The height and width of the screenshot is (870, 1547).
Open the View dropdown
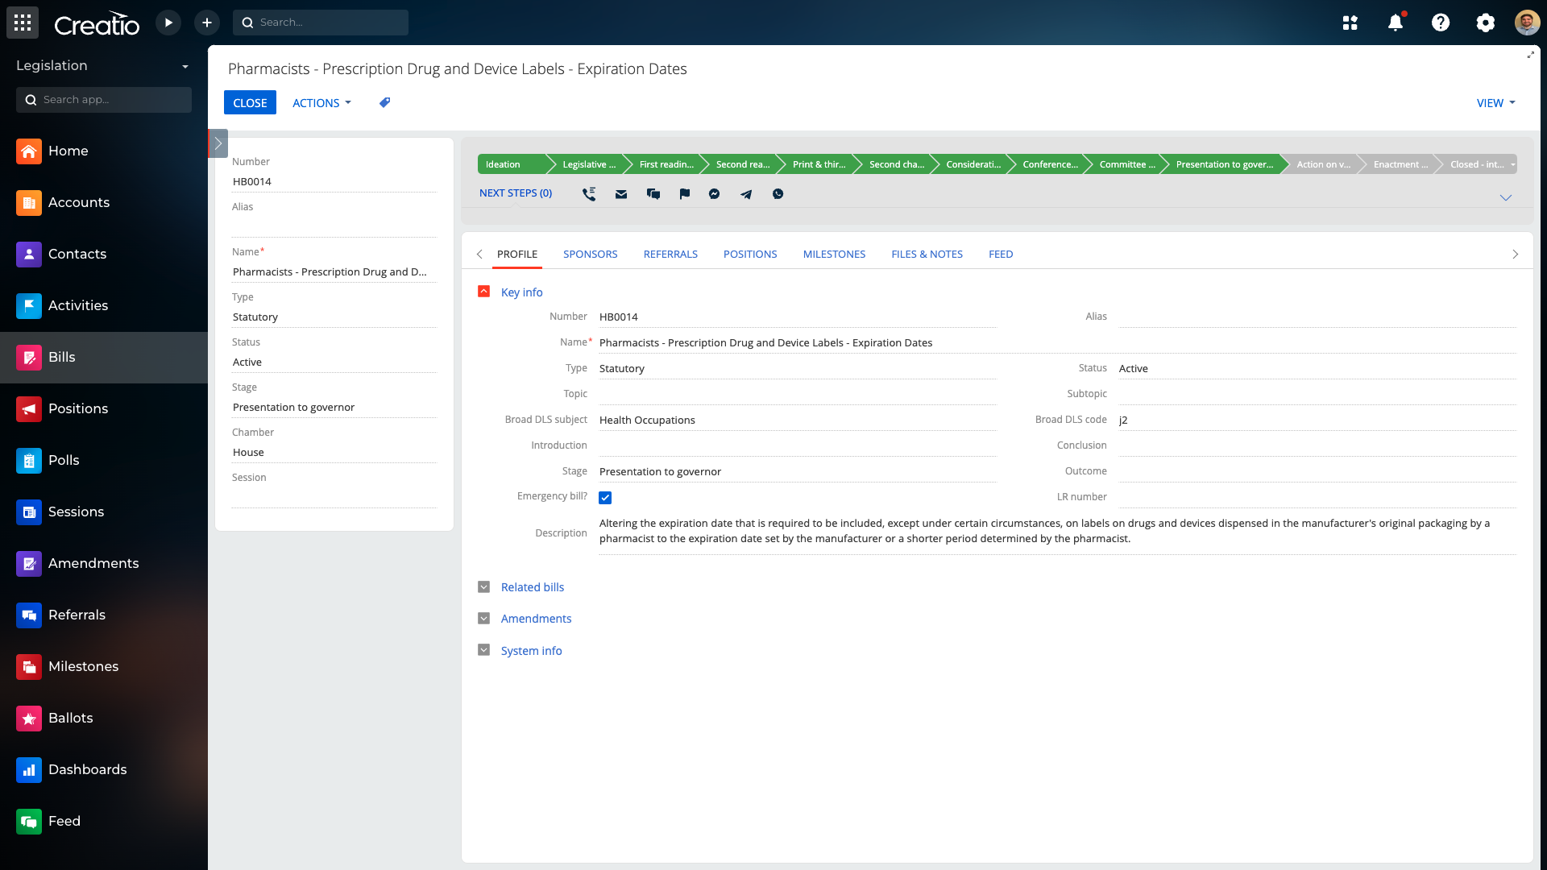pyautogui.click(x=1495, y=103)
